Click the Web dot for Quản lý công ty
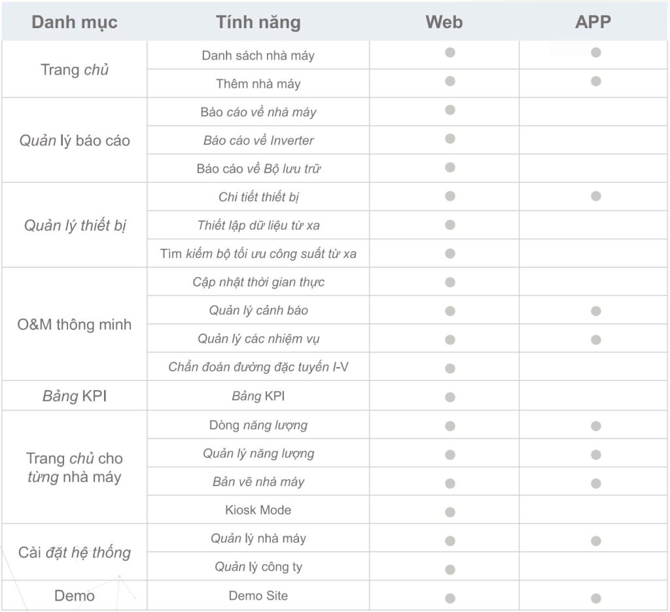This screenshot has height=612, width=670. 450,569
